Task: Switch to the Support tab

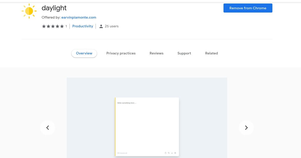Action: click(184, 53)
